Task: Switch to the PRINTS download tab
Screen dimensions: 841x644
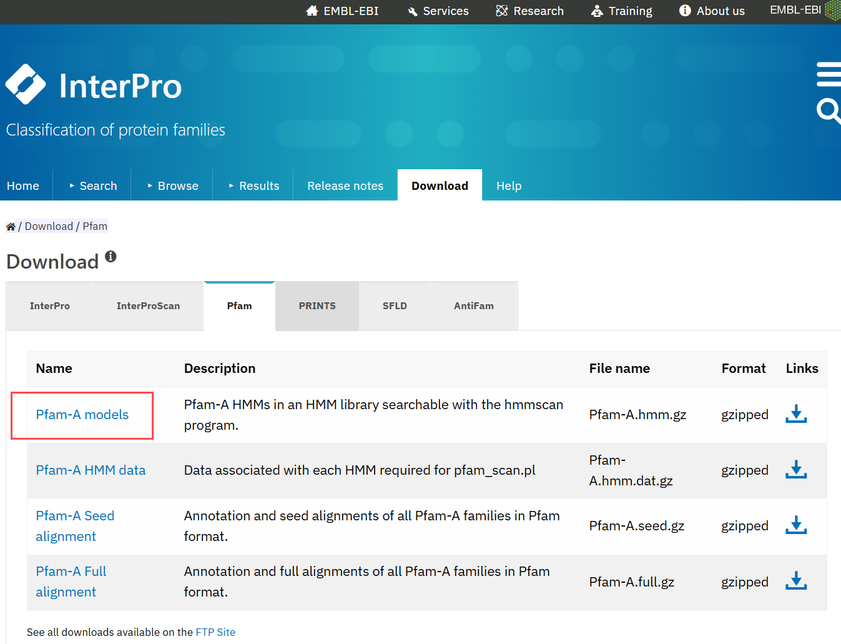Action: (x=317, y=306)
